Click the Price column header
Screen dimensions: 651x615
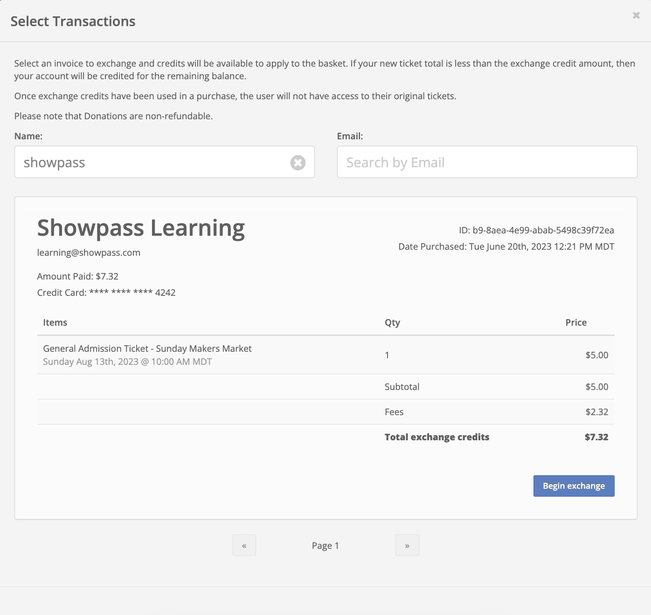coord(576,322)
